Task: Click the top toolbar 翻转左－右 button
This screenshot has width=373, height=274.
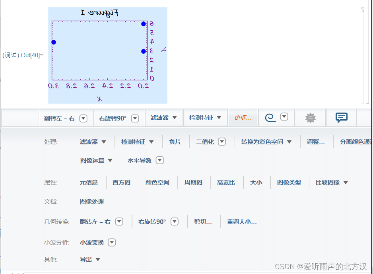Action: [x=60, y=118]
